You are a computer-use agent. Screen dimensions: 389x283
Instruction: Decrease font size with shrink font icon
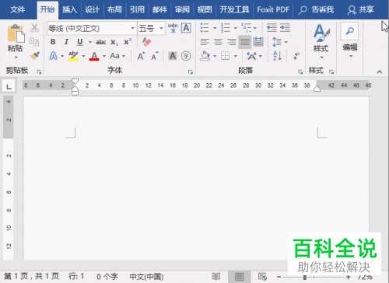[x=155, y=56]
